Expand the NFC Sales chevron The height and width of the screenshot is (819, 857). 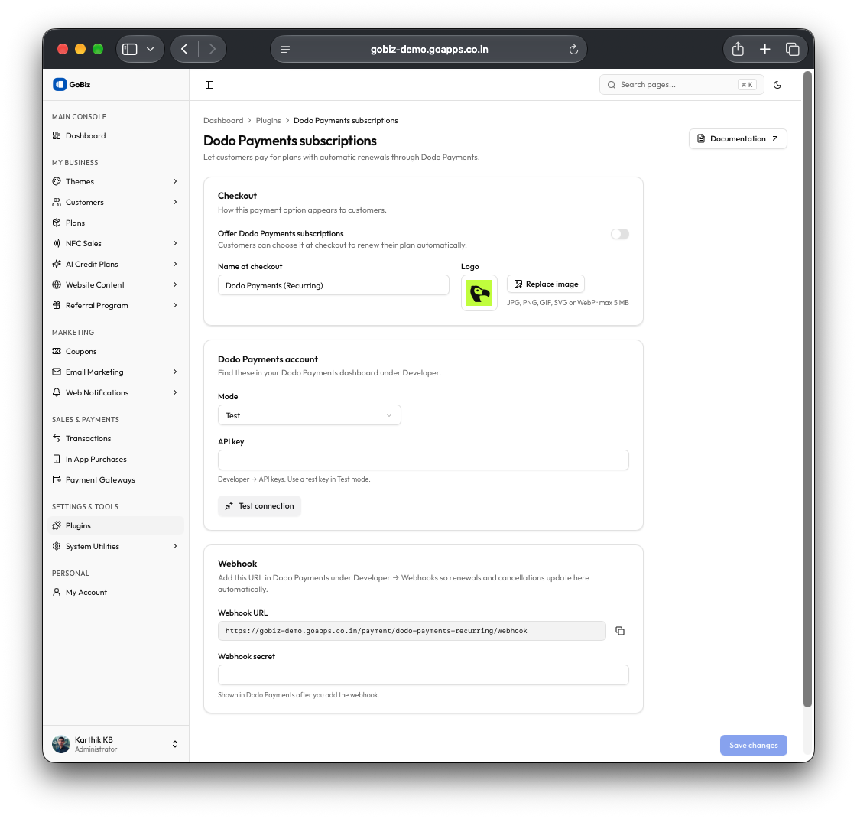tap(175, 243)
